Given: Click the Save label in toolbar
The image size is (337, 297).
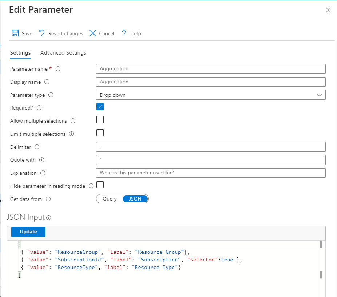Looking at the screenshot, I should click(27, 33).
